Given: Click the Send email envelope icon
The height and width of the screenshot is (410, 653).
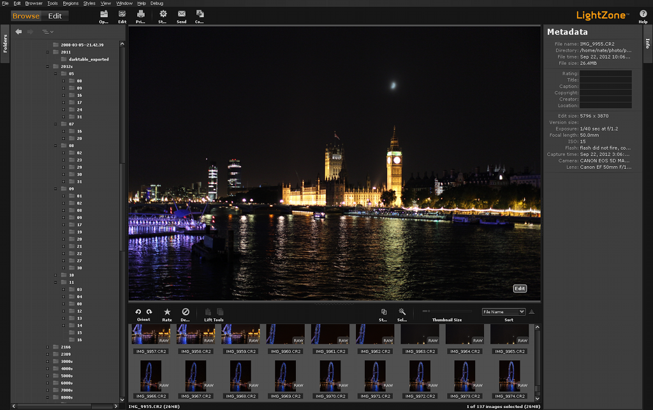Looking at the screenshot, I should point(182,13).
